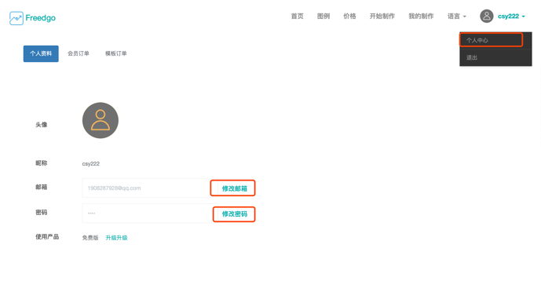The height and width of the screenshot is (292, 541).
Task: Click the Freedgo logo icon
Action: 16,18
